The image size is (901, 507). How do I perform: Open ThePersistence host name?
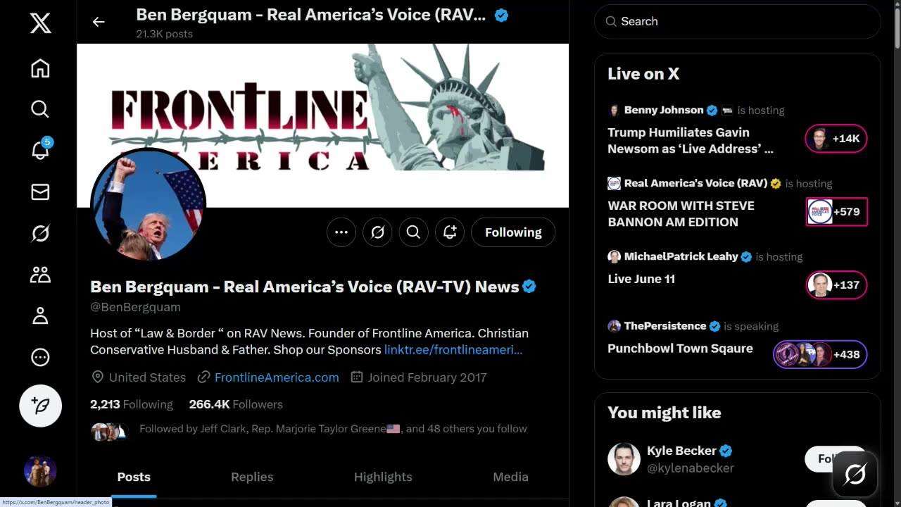[665, 326]
